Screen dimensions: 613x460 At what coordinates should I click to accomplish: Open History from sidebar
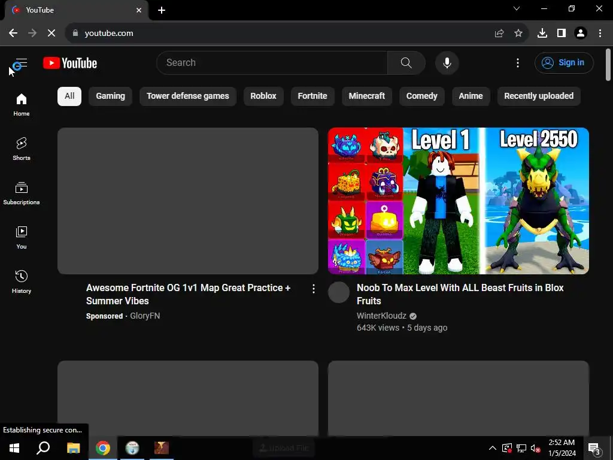point(22,282)
